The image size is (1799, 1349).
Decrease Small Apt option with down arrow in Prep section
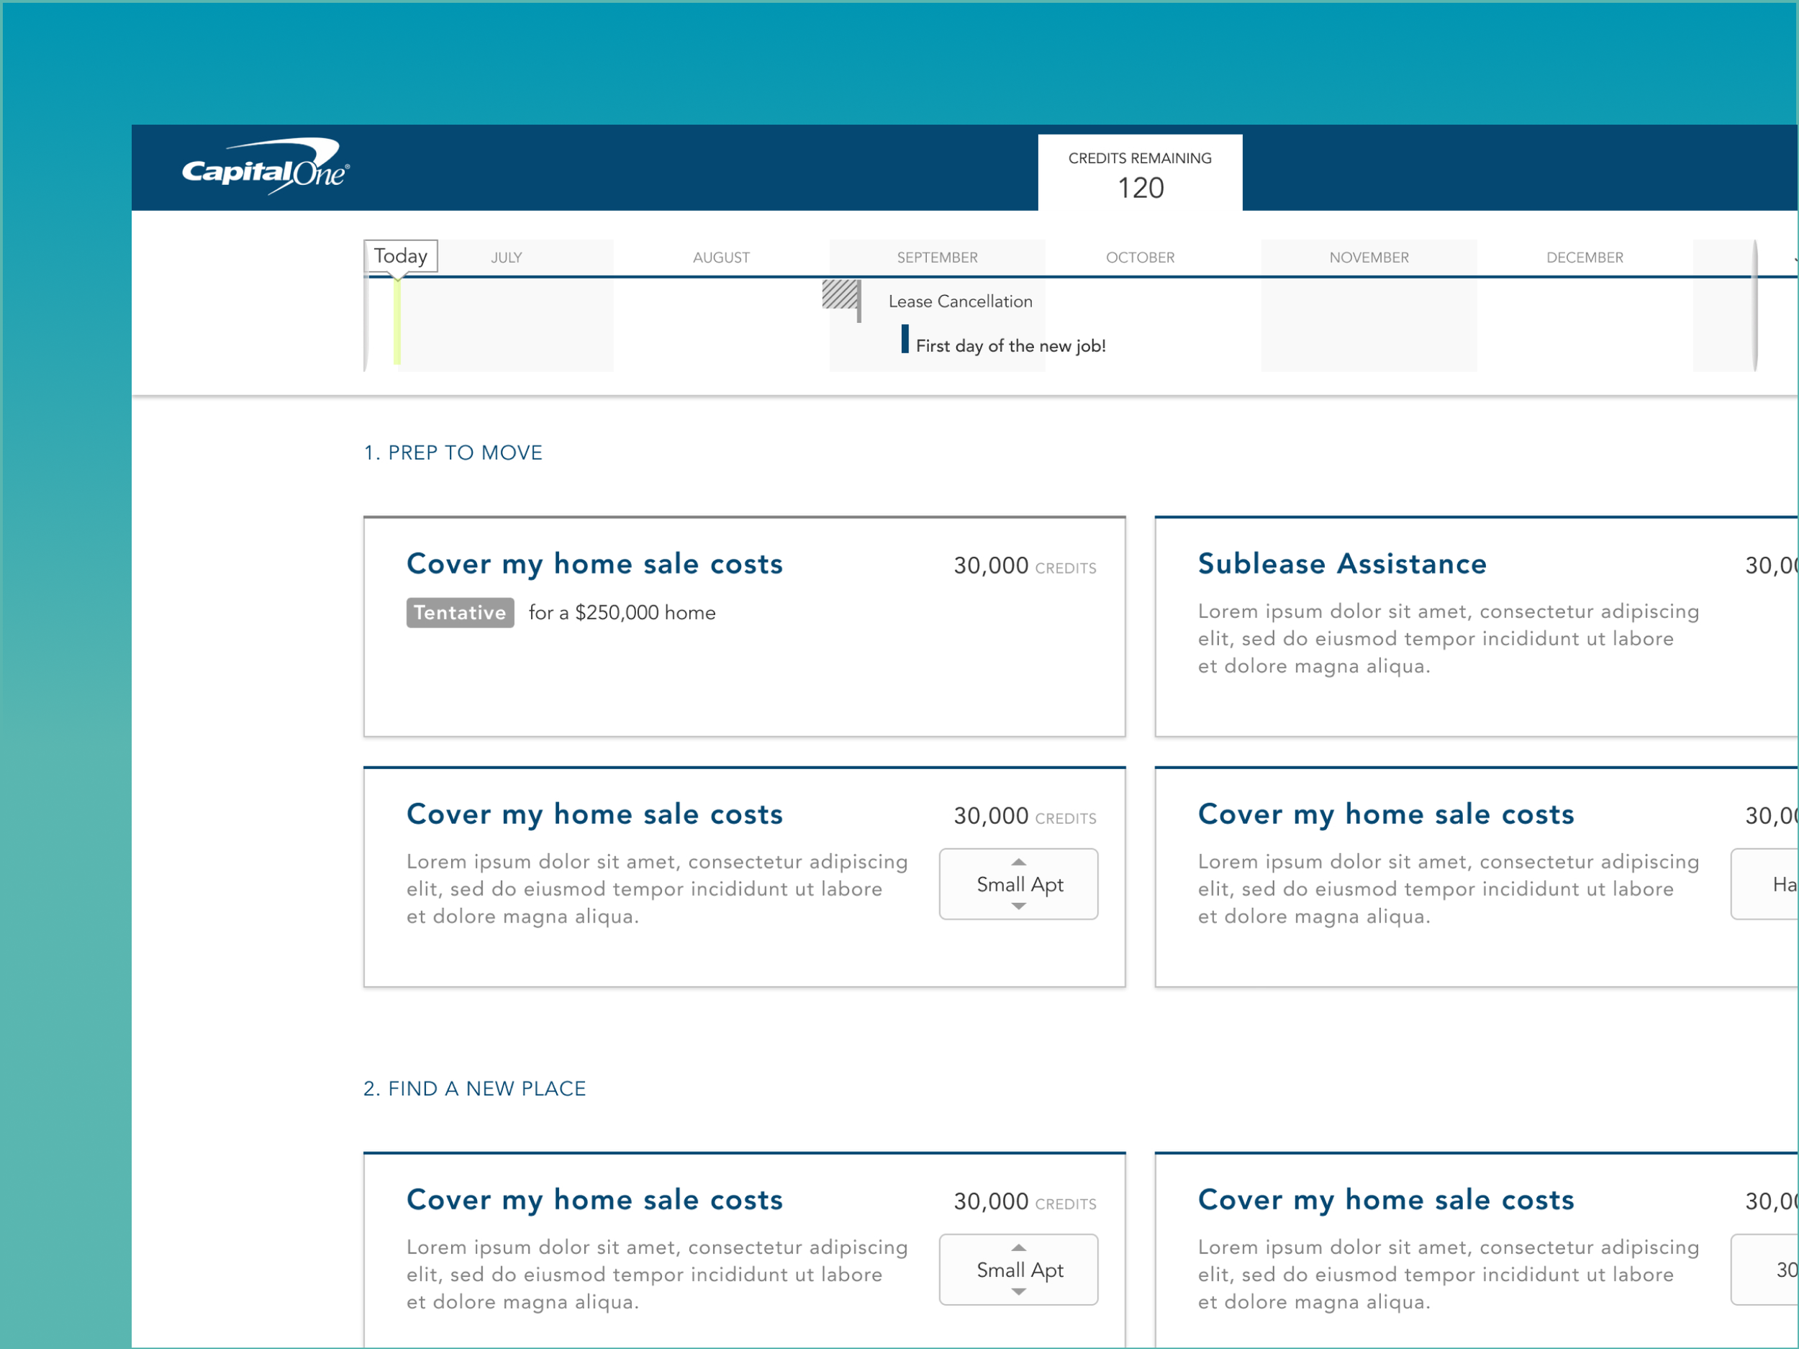(x=1018, y=906)
